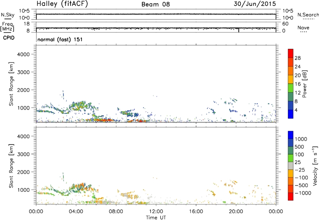The height and width of the screenshot is (220, 319).
Task: Click the '04:00' time axis tick label
Action: pos(76,212)
